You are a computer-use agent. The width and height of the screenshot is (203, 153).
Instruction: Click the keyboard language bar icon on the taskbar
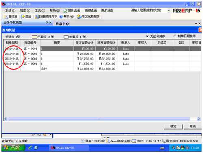coord(162,148)
